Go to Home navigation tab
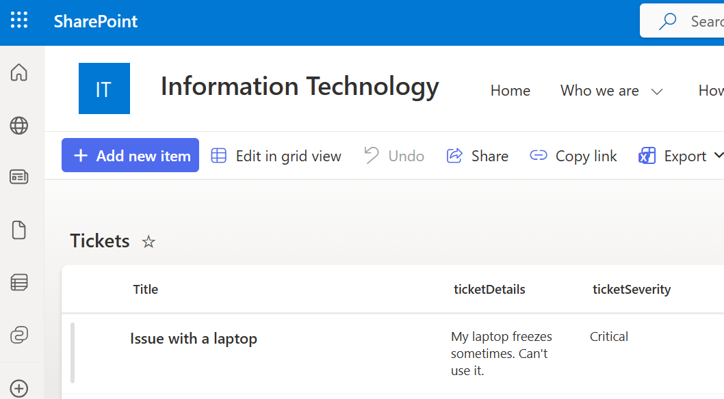 tap(510, 91)
